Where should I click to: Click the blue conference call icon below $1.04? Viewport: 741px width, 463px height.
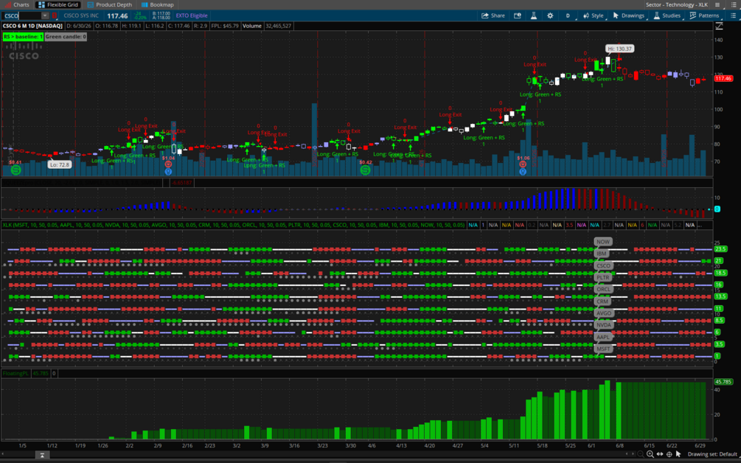tap(168, 172)
